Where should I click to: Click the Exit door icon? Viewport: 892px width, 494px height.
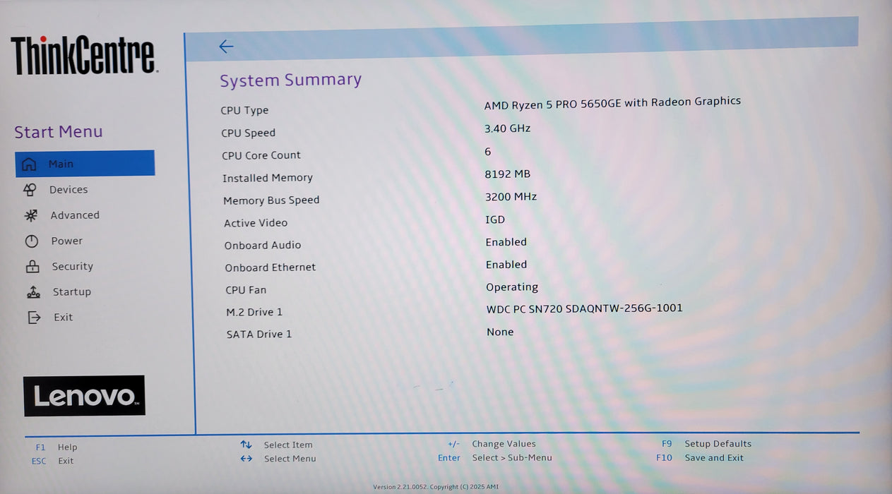pos(34,318)
